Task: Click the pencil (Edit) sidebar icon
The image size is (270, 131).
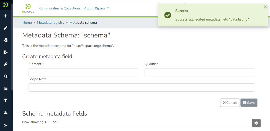Action: (6, 28)
